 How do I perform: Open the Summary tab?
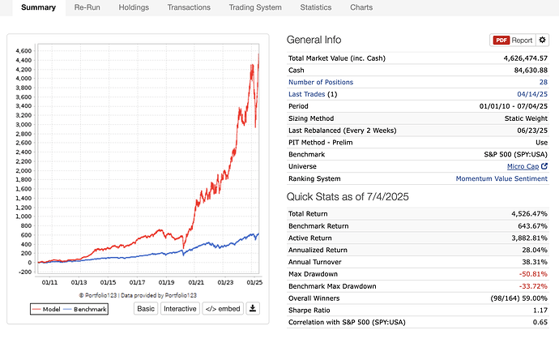coord(33,7)
